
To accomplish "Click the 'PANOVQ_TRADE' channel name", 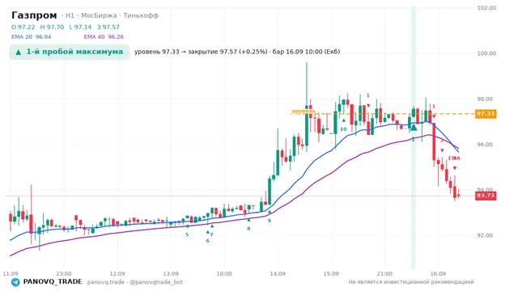I will 53,282.
